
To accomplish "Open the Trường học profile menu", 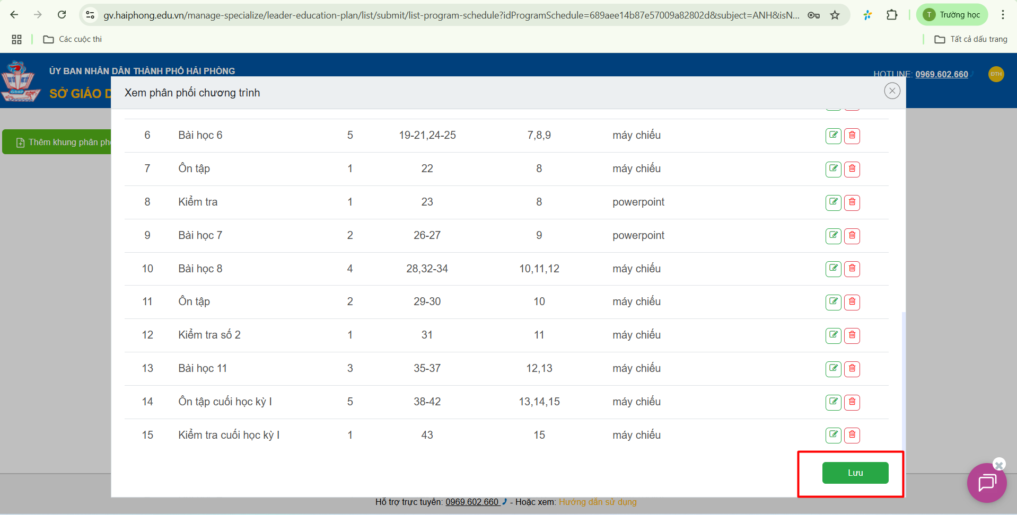I will pyautogui.click(x=952, y=15).
